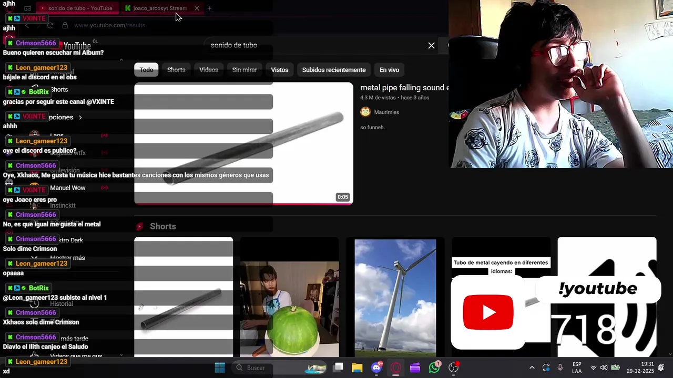Viewport: 673px width, 378px height.
Task: Open the Maurimies channel avatar
Action: (365, 112)
